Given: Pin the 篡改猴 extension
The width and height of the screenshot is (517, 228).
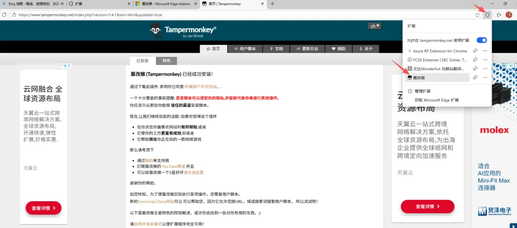Looking at the screenshot, I should [x=475, y=77].
